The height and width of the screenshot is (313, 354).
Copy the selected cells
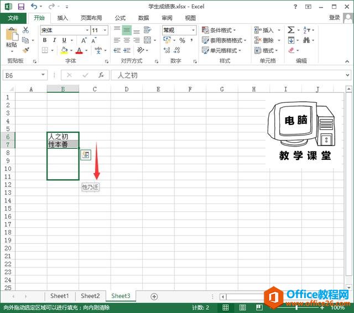point(25,40)
